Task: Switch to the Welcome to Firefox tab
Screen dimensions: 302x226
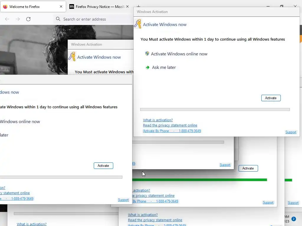Action: click(x=33, y=7)
